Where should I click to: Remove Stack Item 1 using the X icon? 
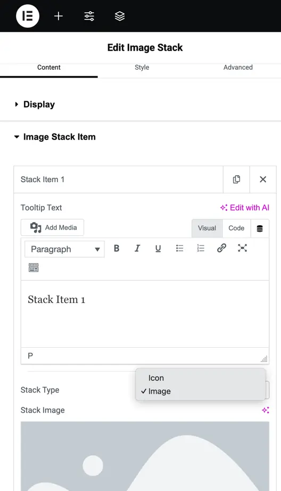click(263, 179)
